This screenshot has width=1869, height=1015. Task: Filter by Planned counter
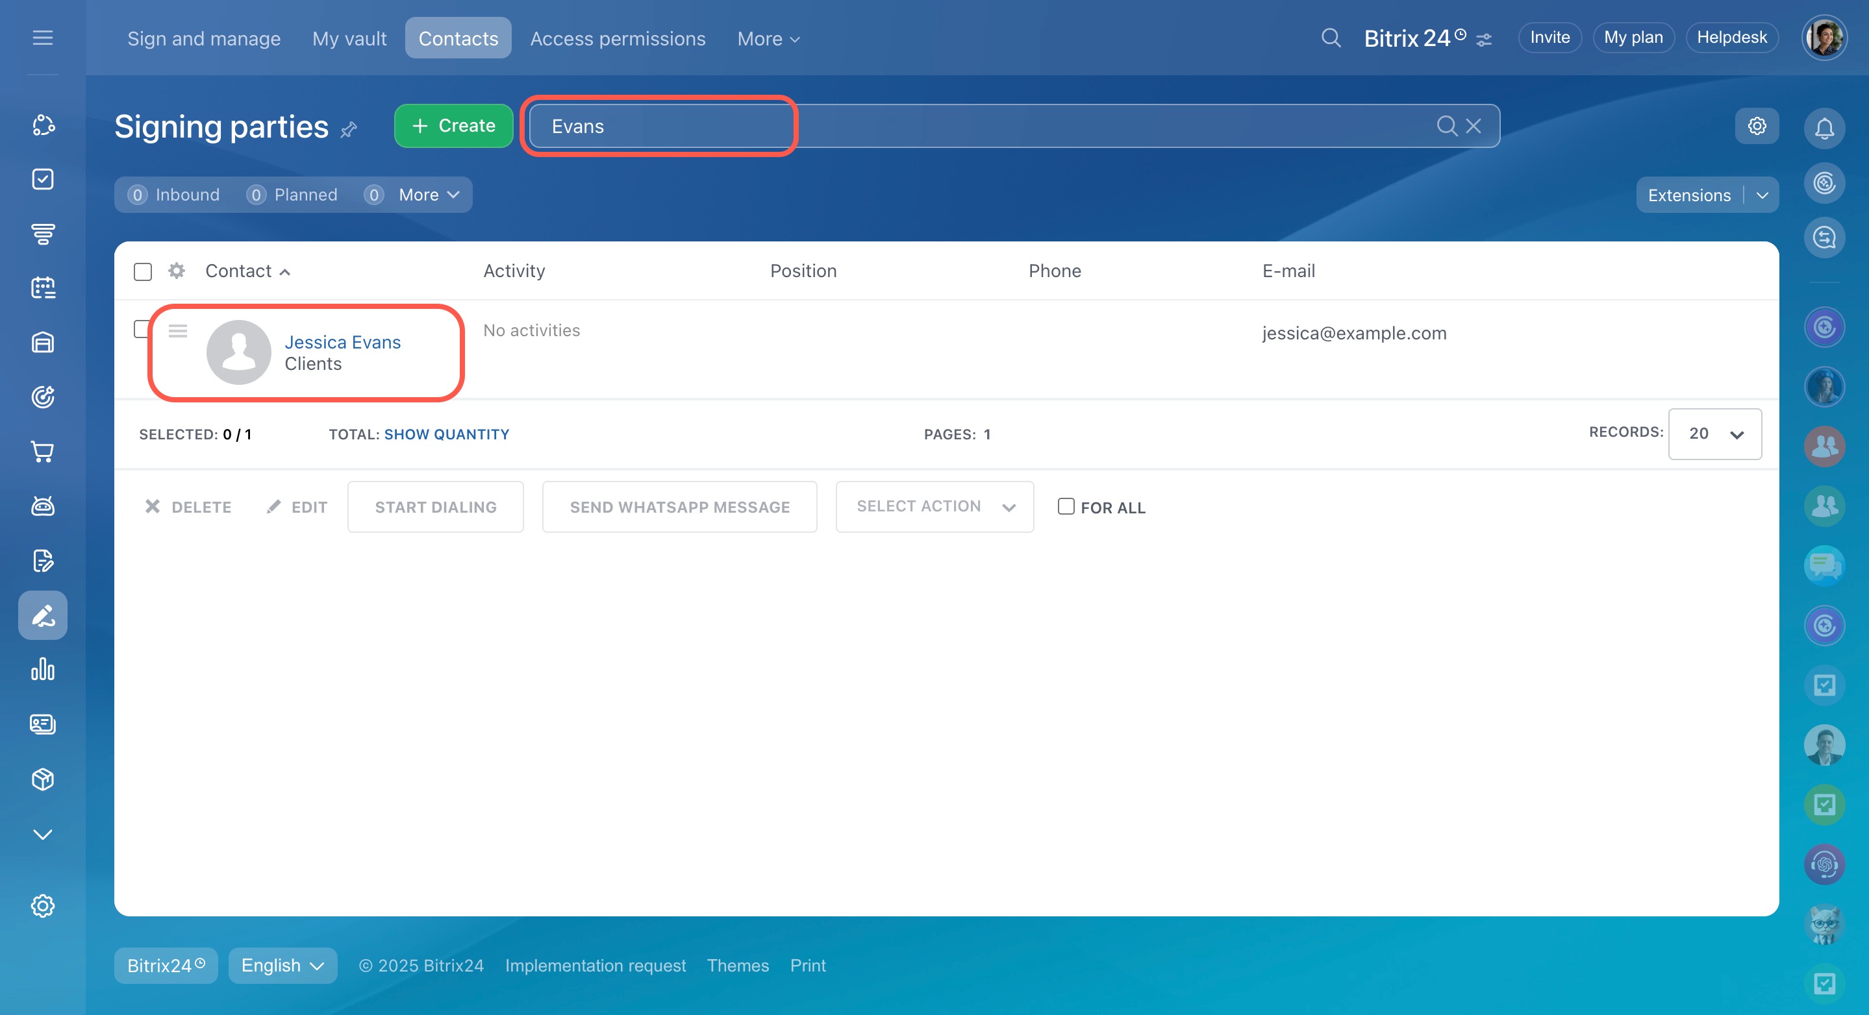[x=292, y=194]
